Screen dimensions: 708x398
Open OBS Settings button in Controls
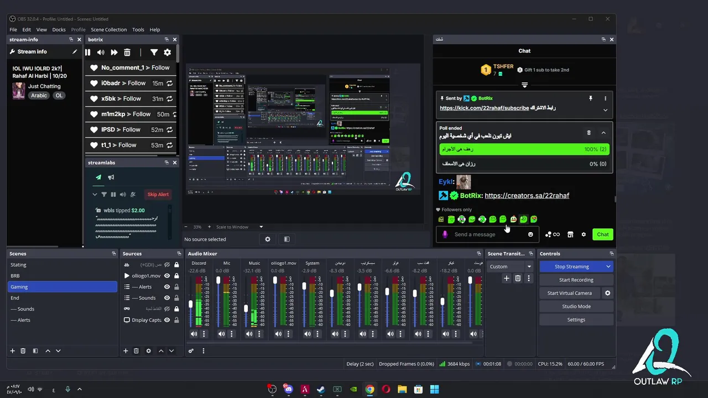point(576,320)
